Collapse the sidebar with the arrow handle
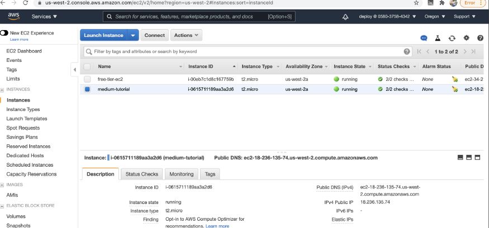The width and height of the screenshot is (489, 228). point(75,70)
